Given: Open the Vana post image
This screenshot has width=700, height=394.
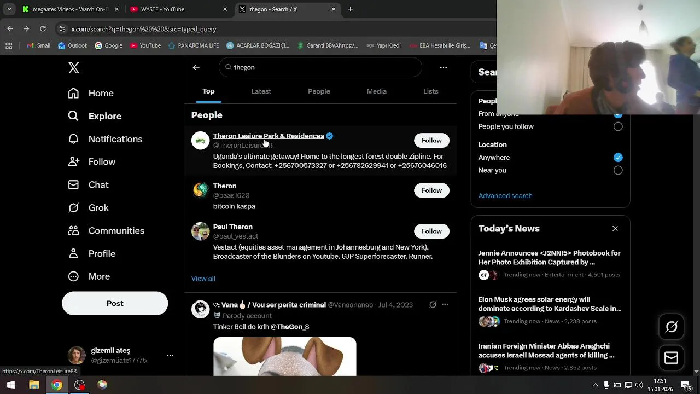Looking at the screenshot, I should click(x=284, y=357).
